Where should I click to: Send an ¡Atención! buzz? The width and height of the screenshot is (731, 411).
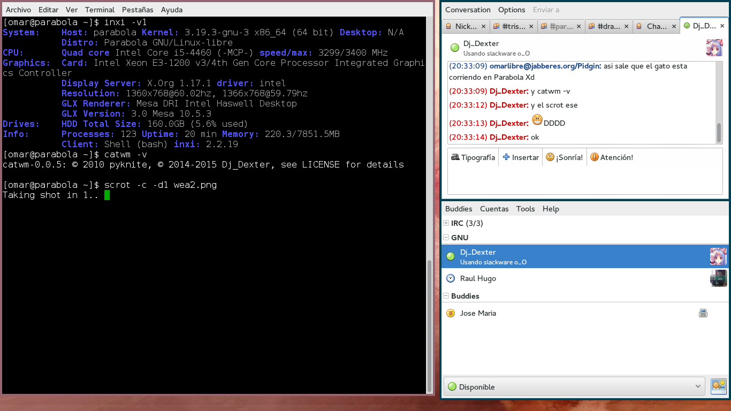tap(611, 157)
